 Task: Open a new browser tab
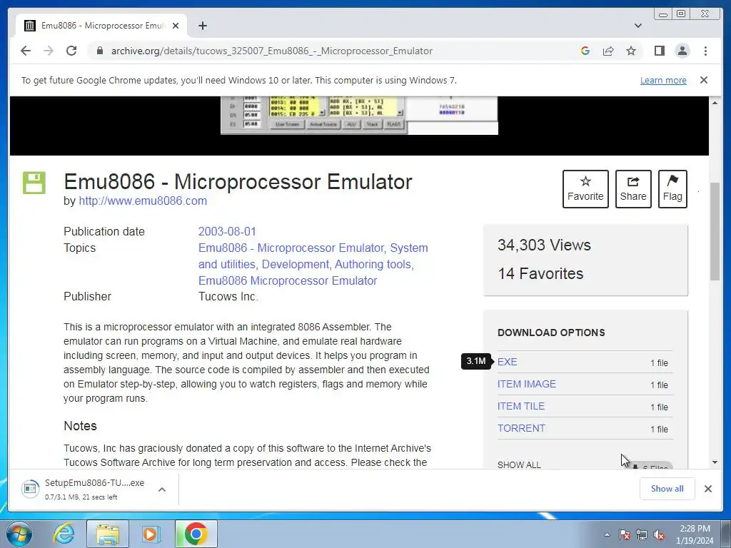(202, 26)
